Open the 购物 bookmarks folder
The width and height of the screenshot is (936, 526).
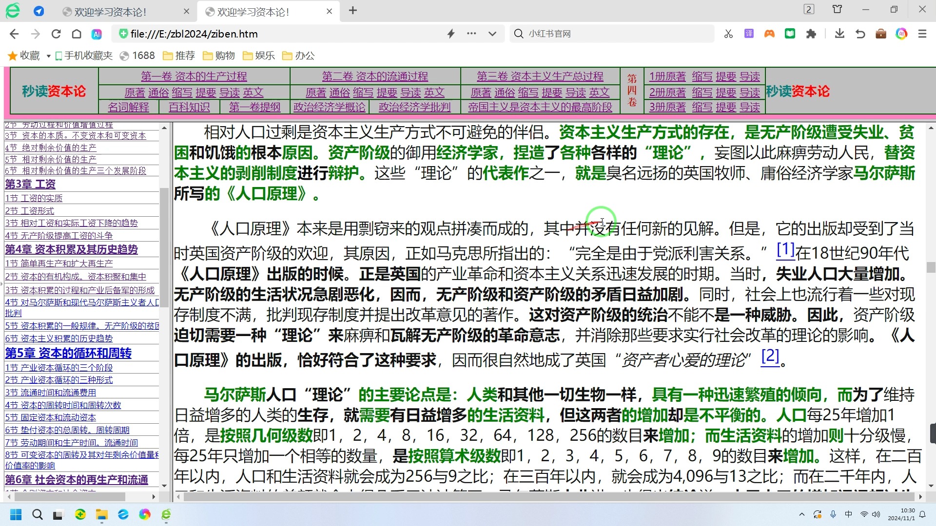[219, 56]
